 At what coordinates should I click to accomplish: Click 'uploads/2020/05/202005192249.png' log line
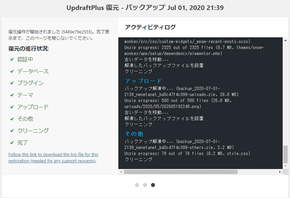pos(163,106)
